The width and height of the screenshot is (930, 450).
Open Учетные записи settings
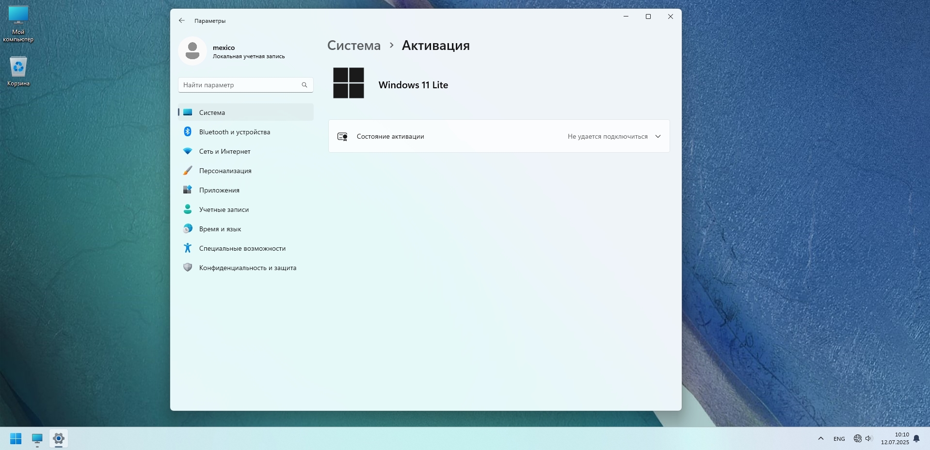(x=245, y=209)
